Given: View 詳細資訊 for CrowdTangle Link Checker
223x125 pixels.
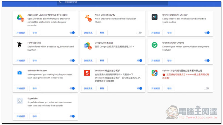Looking at the screenshot, I should pos(156,32).
